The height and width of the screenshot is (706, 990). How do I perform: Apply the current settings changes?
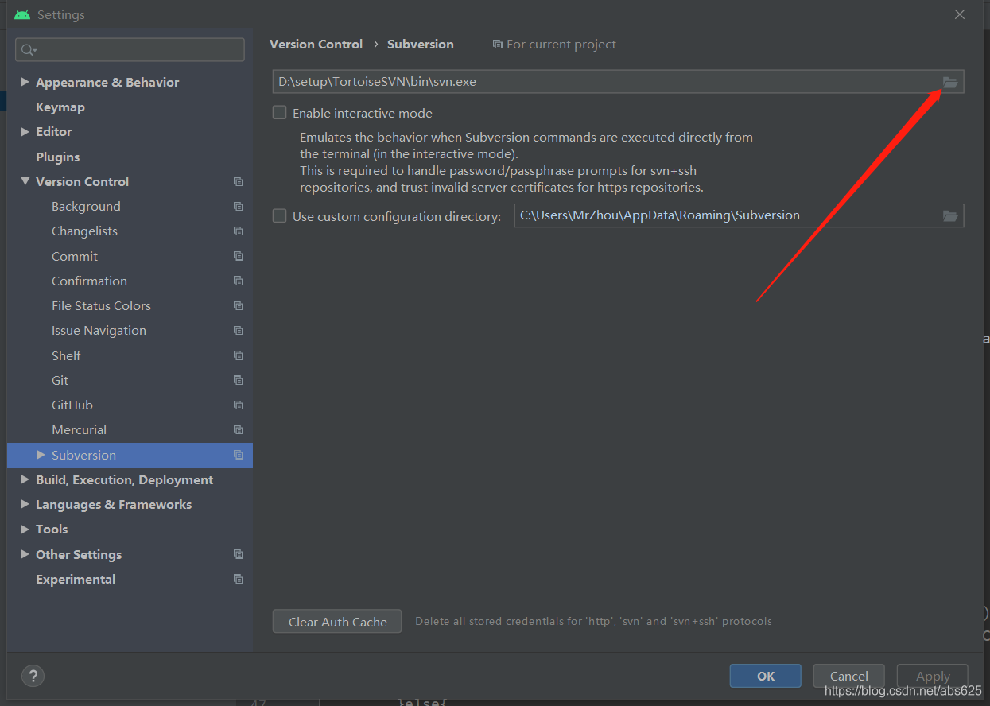932,675
